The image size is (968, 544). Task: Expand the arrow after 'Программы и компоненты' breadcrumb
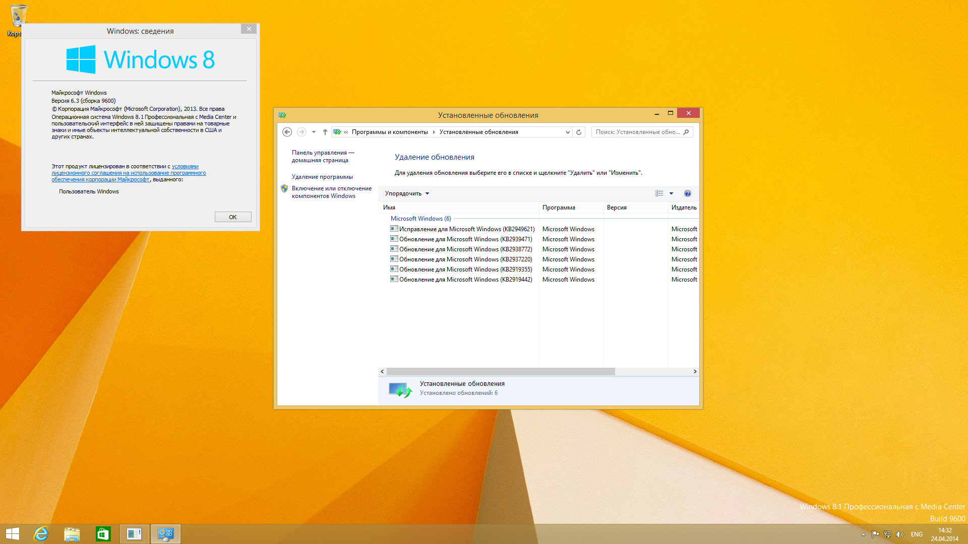click(434, 132)
